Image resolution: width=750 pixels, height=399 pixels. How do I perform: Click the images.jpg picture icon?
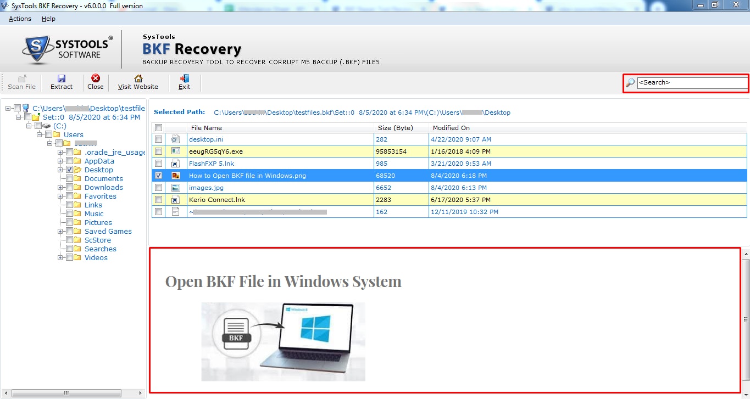[176, 188]
